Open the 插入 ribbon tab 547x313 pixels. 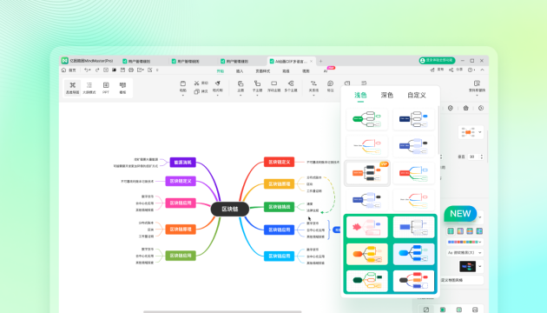pos(240,71)
